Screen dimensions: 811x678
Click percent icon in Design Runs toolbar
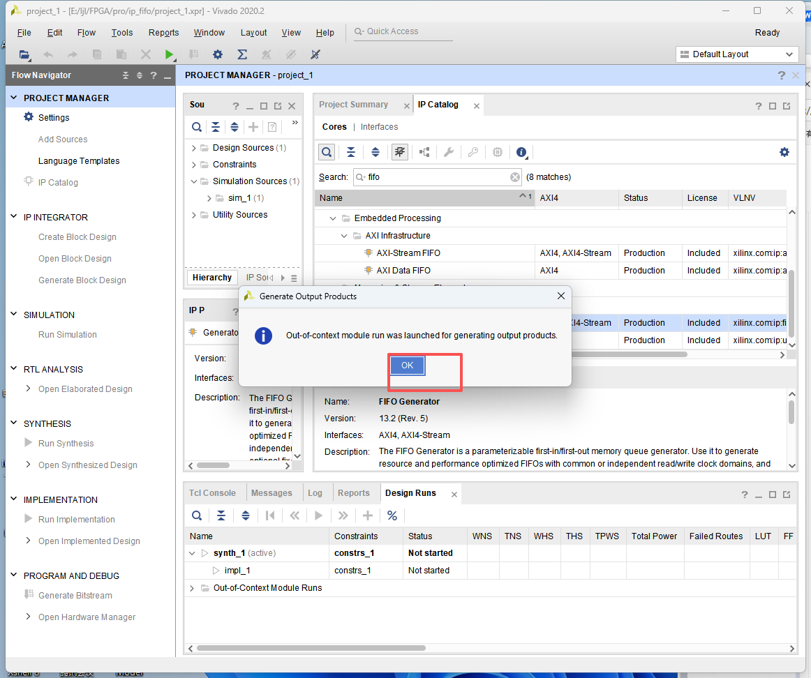pyautogui.click(x=392, y=515)
